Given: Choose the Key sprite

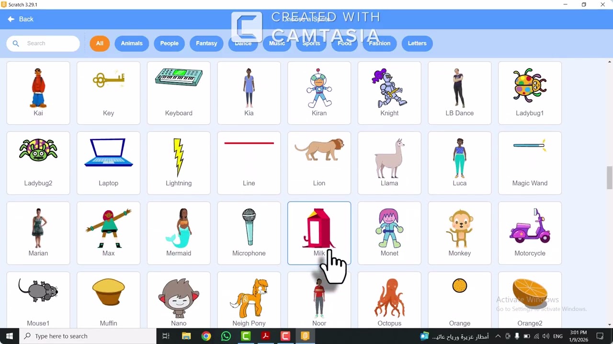Looking at the screenshot, I should pyautogui.click(x=108, y=93).
